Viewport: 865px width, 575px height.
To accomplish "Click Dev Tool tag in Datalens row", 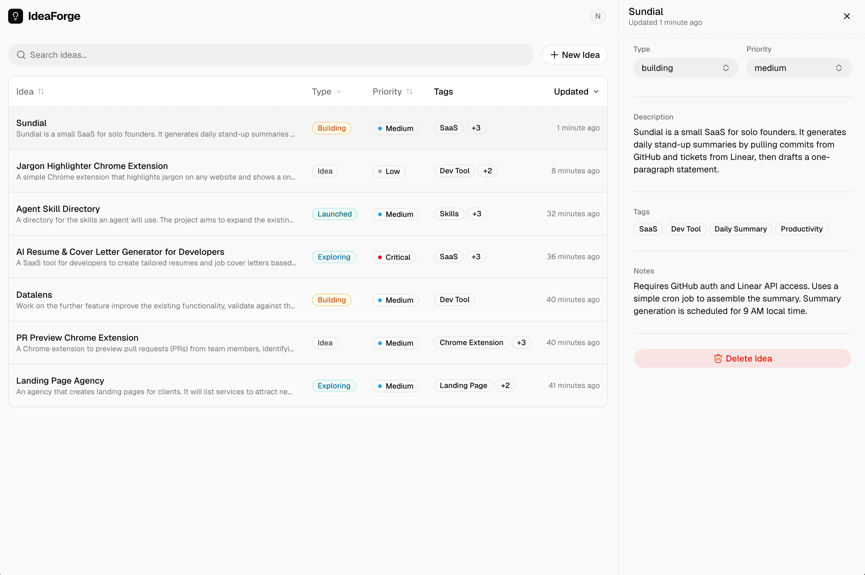I will [454, 300].
